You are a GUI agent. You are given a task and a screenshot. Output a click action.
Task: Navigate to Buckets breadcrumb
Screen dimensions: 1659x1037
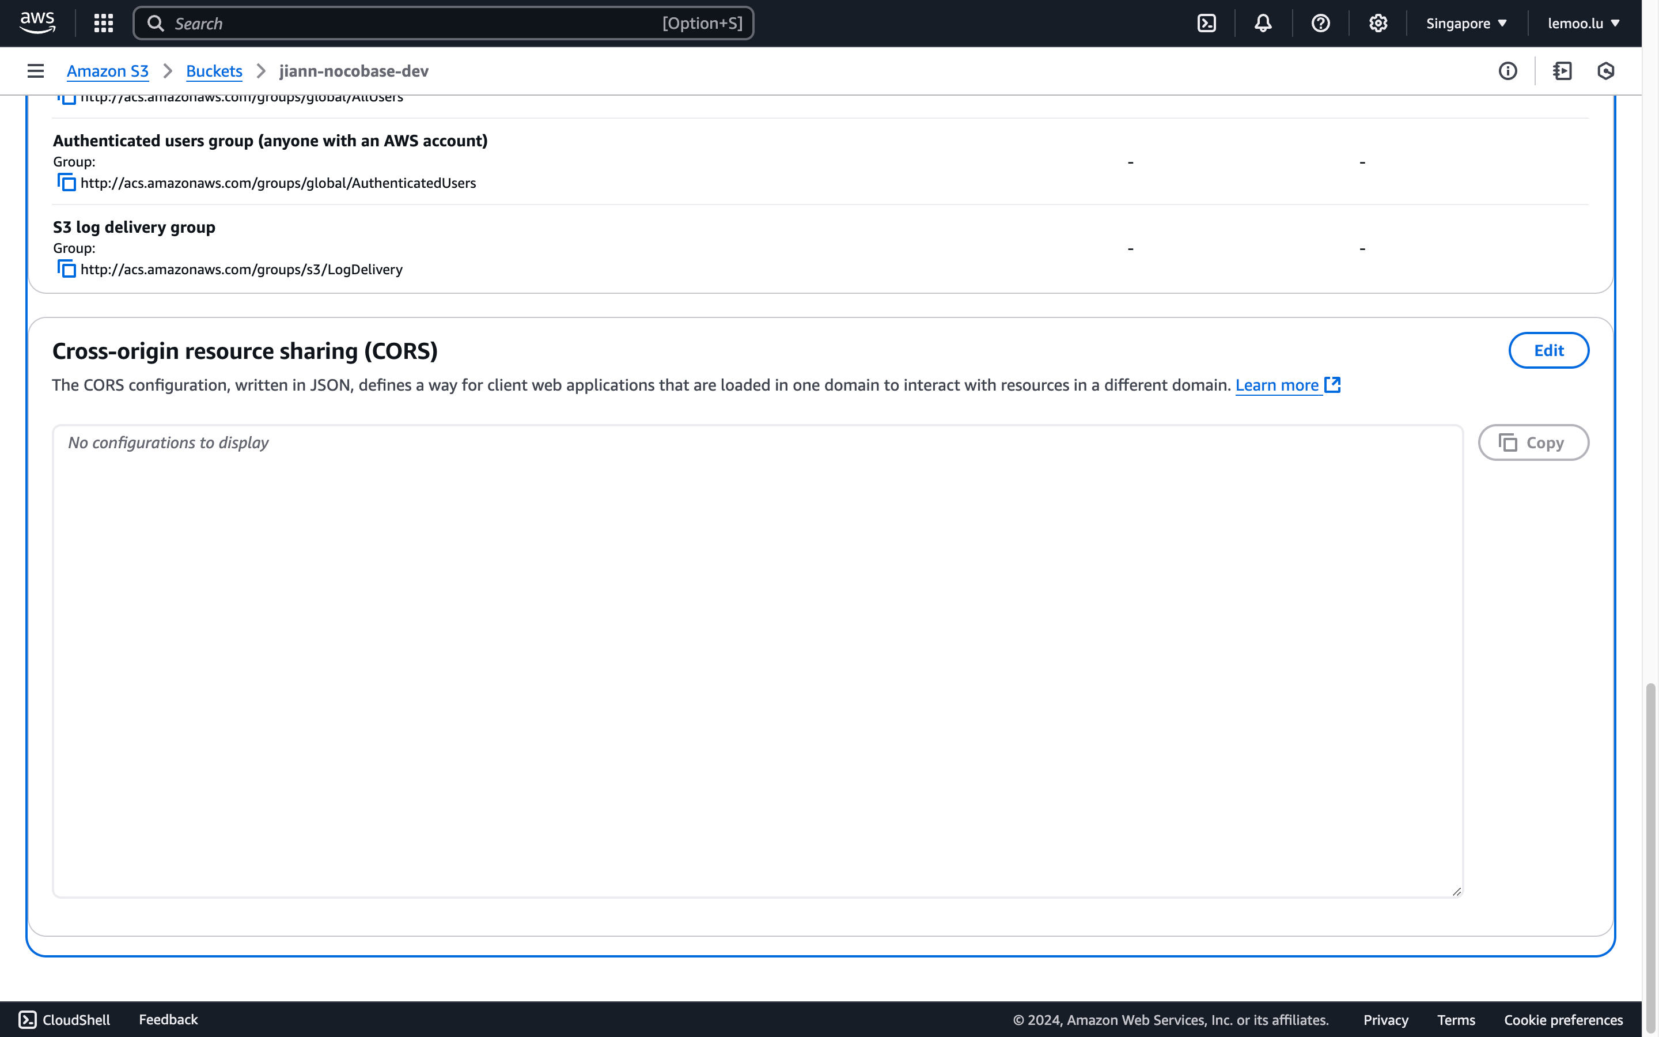(x=214, y=71)
